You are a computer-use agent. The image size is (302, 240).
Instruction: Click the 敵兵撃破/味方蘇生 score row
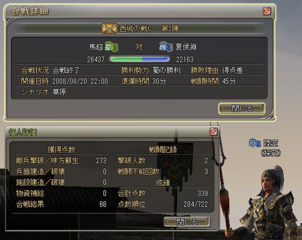61,161
